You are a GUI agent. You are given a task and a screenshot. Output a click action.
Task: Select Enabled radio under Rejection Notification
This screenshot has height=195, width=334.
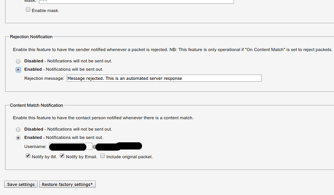[18, 70]
